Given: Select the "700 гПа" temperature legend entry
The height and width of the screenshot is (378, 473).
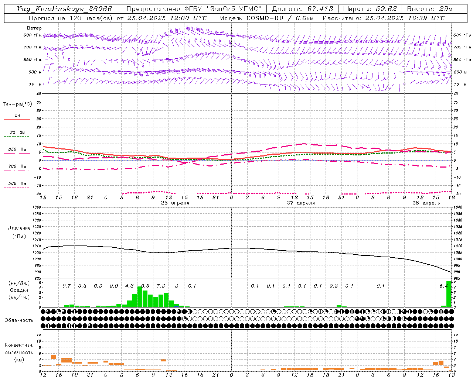Looking at the screenshot, I should click(x=17, y=166).
